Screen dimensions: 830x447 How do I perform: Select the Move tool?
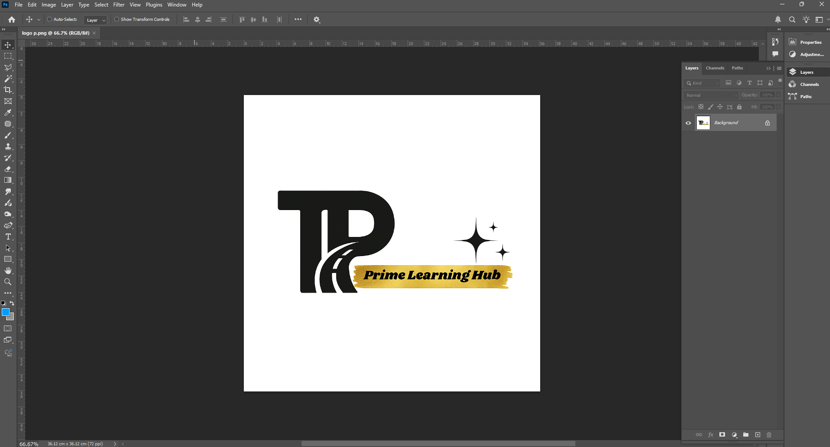coord(8,45)
